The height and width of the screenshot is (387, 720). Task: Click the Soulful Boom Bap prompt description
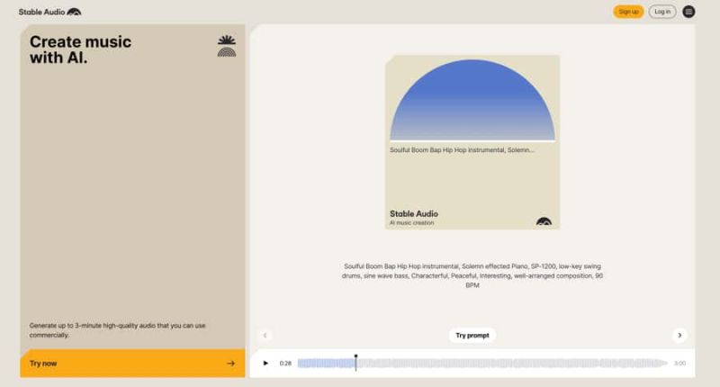point(472,275)
